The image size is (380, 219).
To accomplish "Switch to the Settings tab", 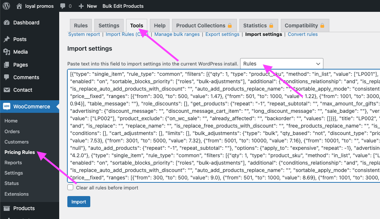I will (109, 26).
